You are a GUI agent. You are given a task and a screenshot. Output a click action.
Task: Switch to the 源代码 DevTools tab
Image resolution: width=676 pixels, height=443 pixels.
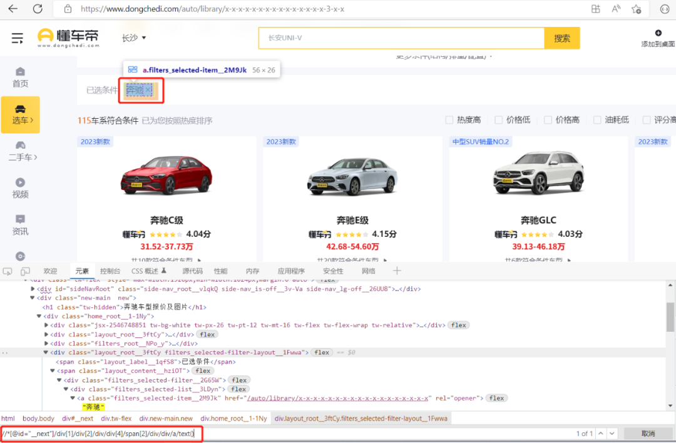pyautogui.click(x=192, y=271)
